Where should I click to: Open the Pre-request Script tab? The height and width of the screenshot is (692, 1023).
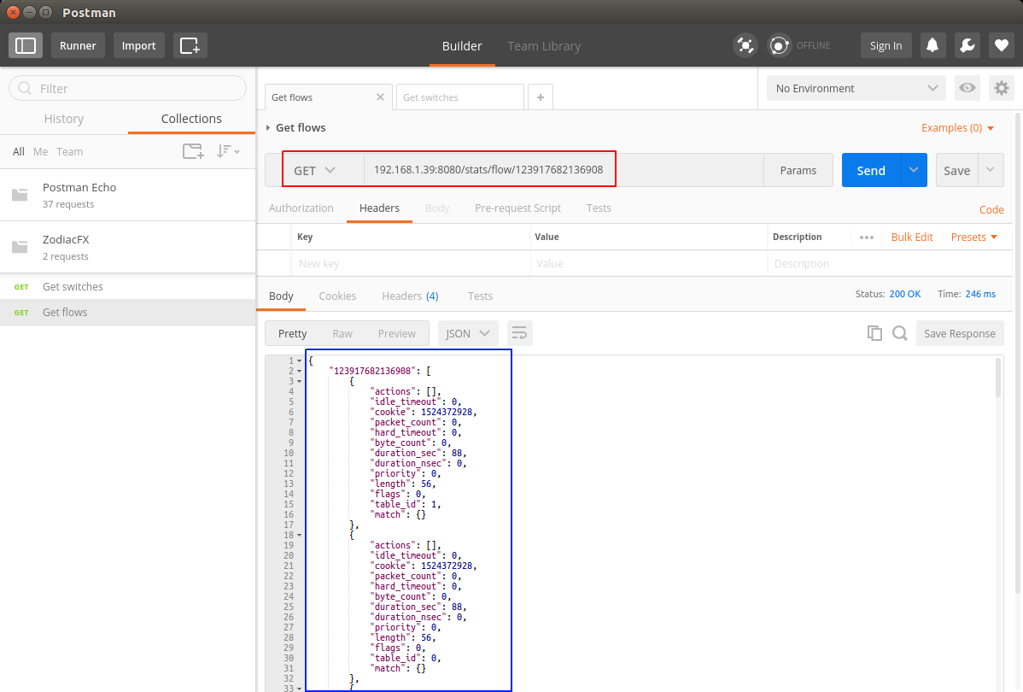517,208
